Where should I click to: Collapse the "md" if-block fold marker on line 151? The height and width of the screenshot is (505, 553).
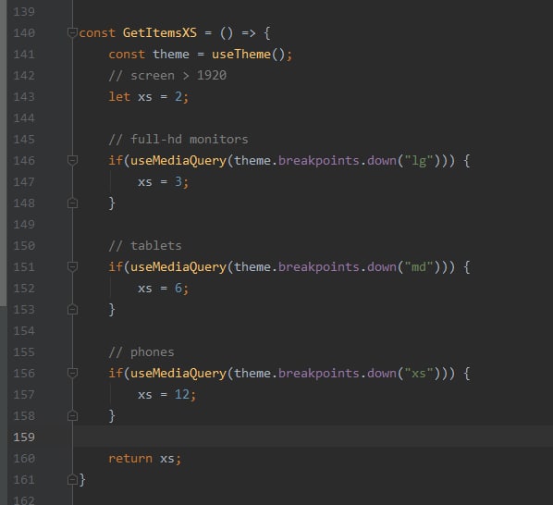tap(72, 266)
